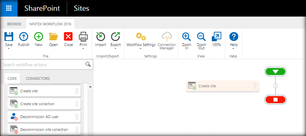Switch to the BROWSE ribbon tab

click(x=14, y=24)
